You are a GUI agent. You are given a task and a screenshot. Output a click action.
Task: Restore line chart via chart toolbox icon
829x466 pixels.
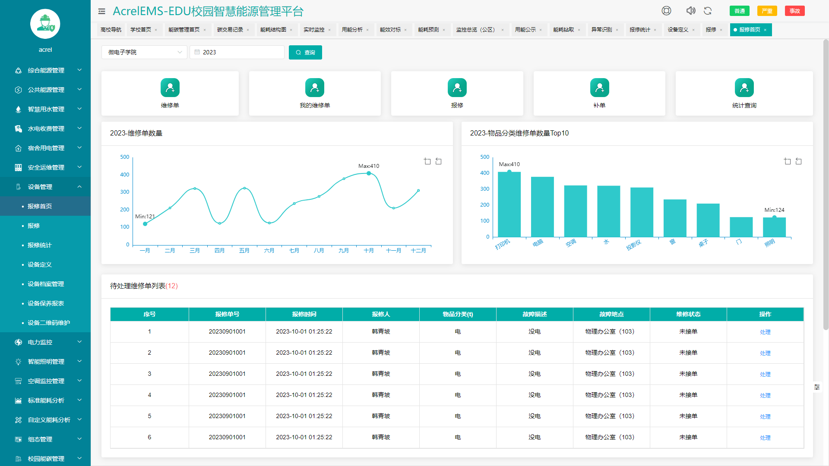[x=439, y=161]
